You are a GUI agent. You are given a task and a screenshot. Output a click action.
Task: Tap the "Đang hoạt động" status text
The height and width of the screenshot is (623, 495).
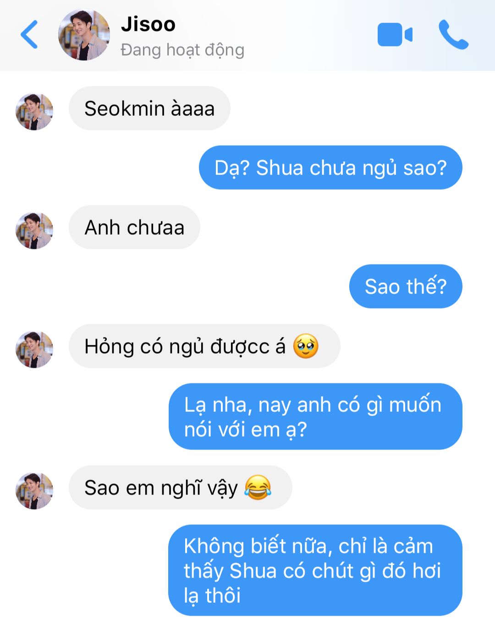pyautogui.click(x=182, y=50)
